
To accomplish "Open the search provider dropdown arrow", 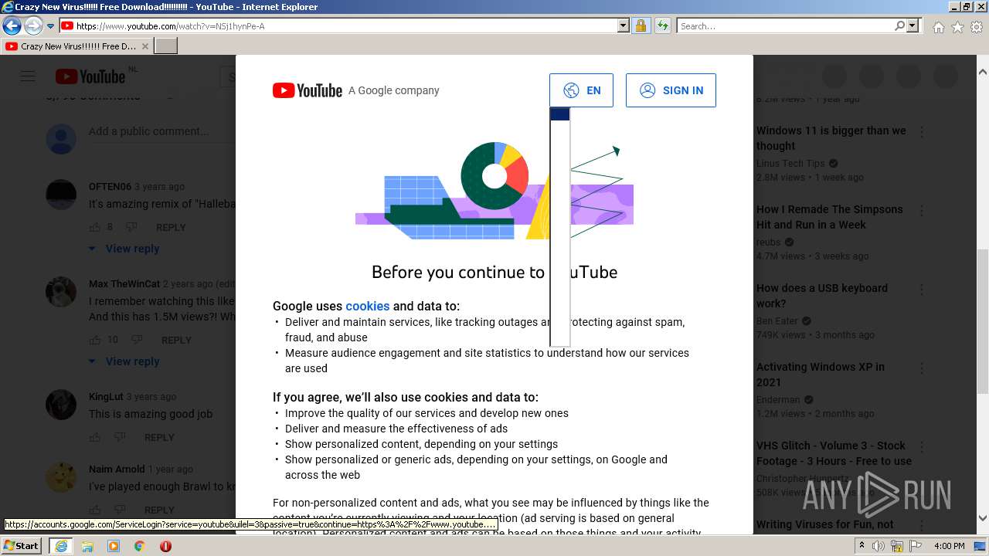I will (913, 26).
